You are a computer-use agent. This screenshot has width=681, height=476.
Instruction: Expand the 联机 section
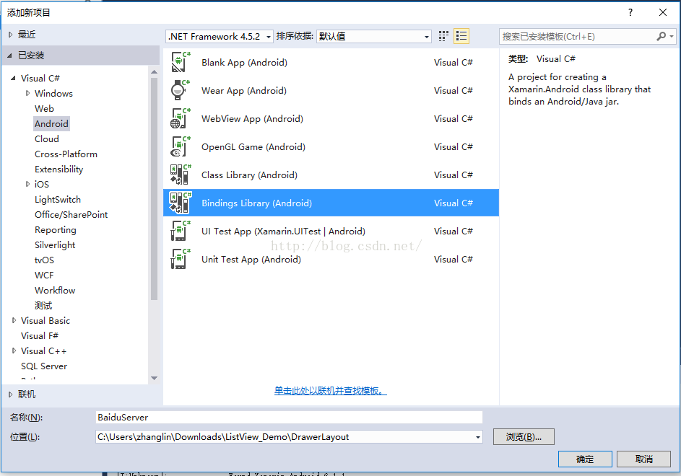click(10, 395)
